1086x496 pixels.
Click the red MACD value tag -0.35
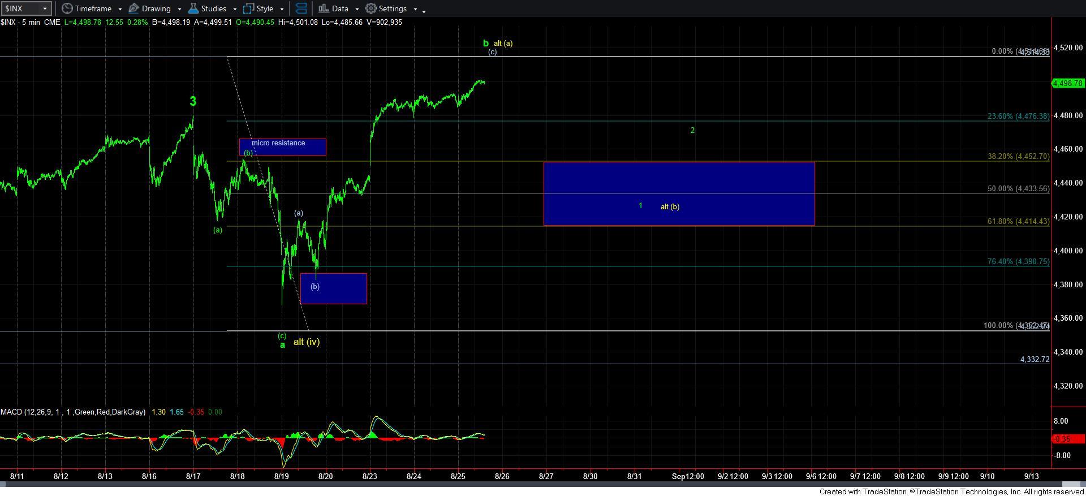pos(1068,439)
